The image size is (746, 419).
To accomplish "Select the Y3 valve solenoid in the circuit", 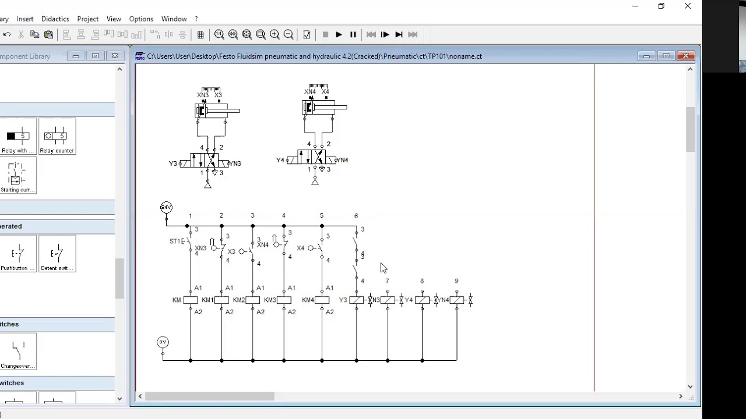I will [357, 300].
